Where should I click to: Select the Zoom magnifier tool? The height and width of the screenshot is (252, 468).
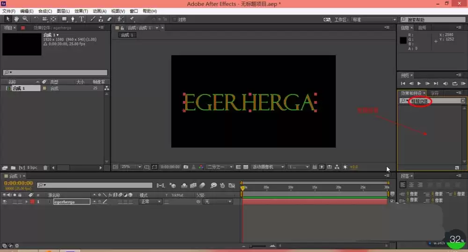click(25, 19)
